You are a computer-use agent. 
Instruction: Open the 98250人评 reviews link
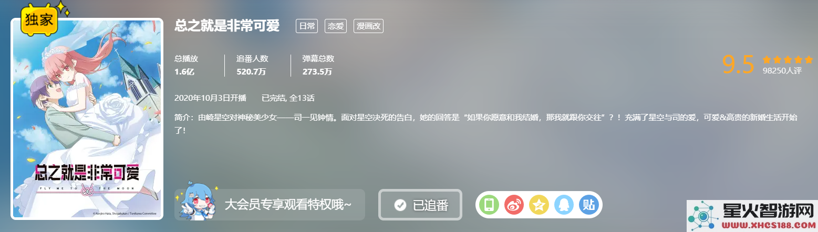782,71
